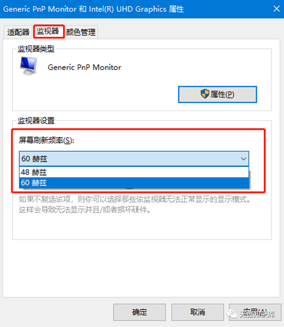Click the WeChat logo watermark icon
Viewport: 284px width, 327px height.
[232, 314]
